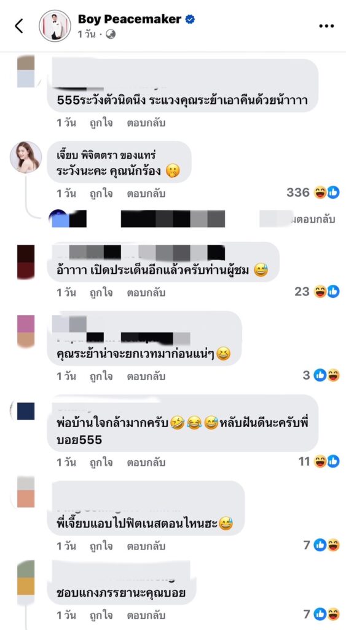View the 336 reactions on เจี๊ยบ's comment
This screenshot has height=630, width=346.
pyautogui.click(x=313, y=193)
